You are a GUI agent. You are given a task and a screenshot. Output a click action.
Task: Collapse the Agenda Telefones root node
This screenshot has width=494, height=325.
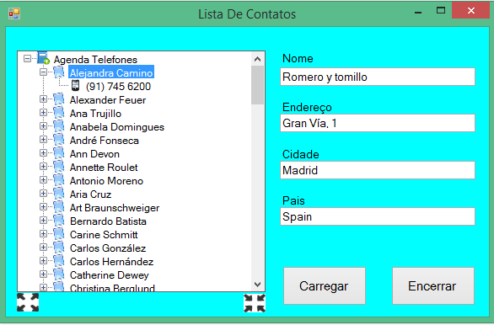(28, 59)
